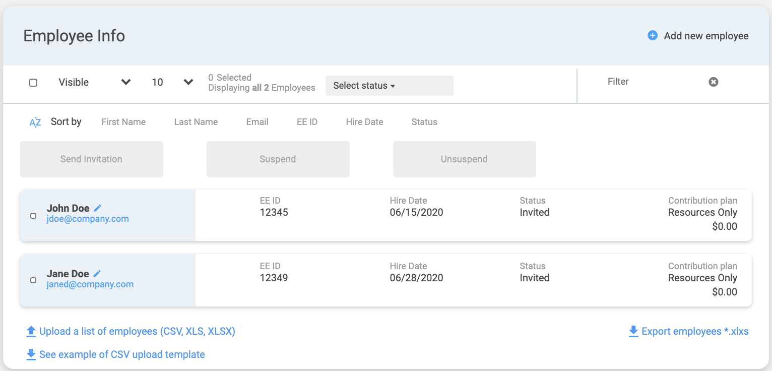Image resolution: width=772 pixels, height=371 pixels.
Task: Sort employees by Hire Date
Action: coord(364,122)
